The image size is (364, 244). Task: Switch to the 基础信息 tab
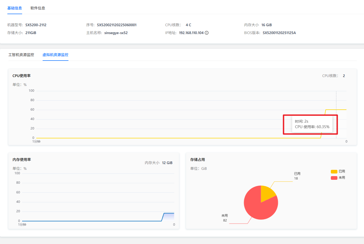coord(15,8)
